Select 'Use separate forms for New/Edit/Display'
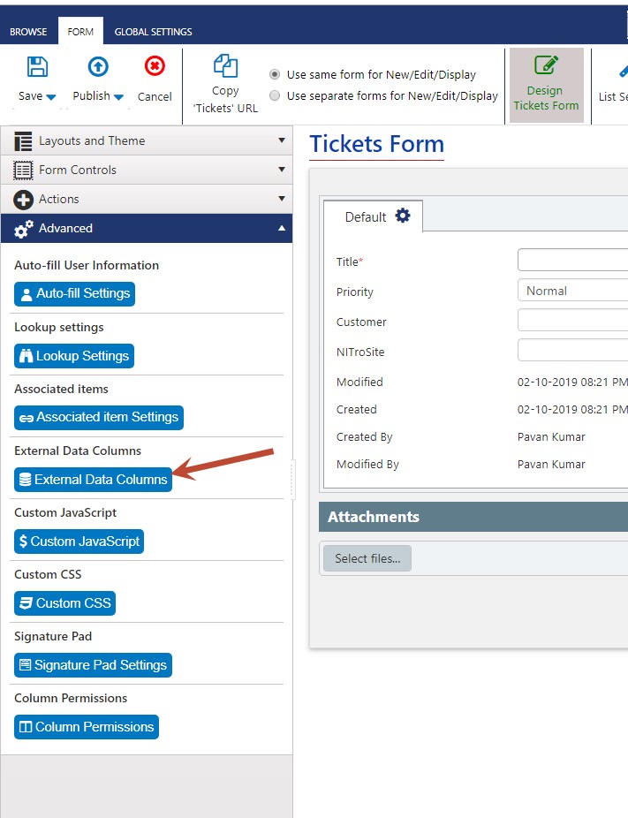This screenshot has height=818, width=628. click(276, 96)
